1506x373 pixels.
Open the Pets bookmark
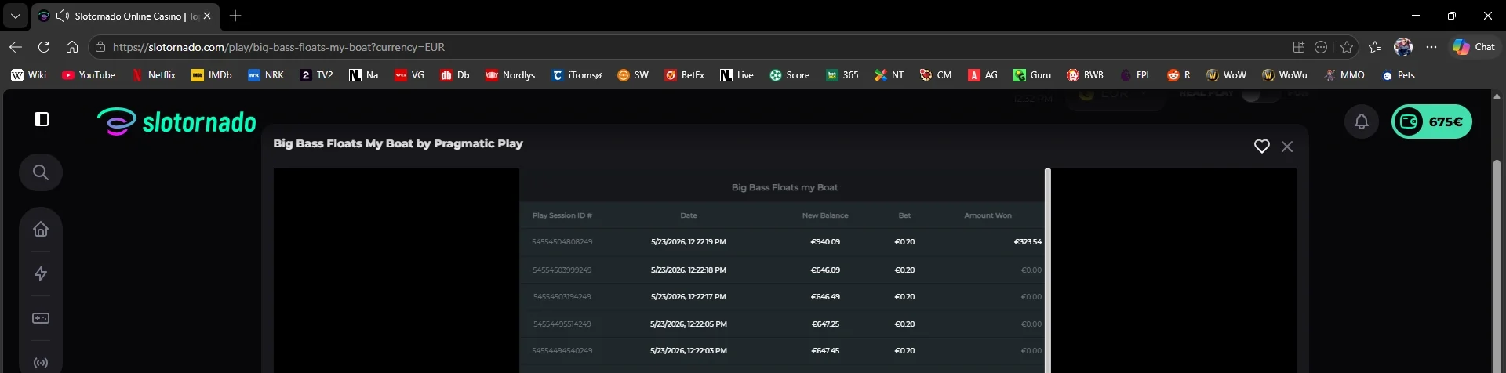[1399, 75]
